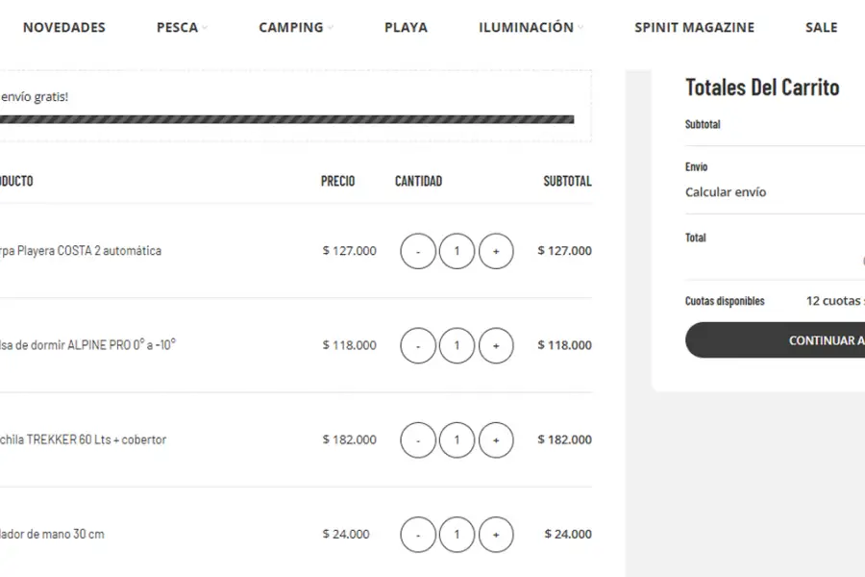Decrease quantity of Carpa Playera COSTA 2
This screenshot has height=577, width=865.
(418, 251)
